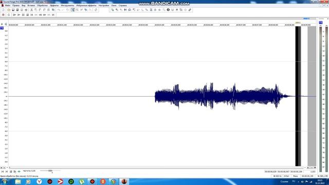Click the taskbar clock

tap(320, 181)
